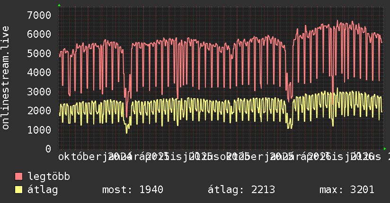
Task: Click the 5000 y-axis label
Action: pos(39,53)
